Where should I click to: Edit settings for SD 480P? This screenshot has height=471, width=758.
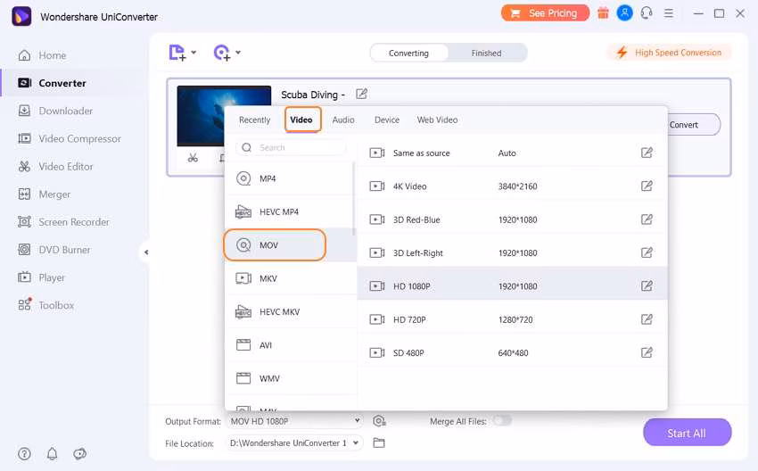coord(647,352)
